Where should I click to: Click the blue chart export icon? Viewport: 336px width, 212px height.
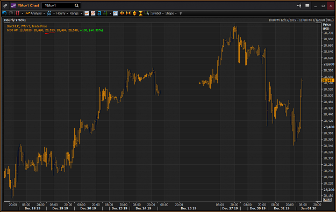tap(115, 13)
